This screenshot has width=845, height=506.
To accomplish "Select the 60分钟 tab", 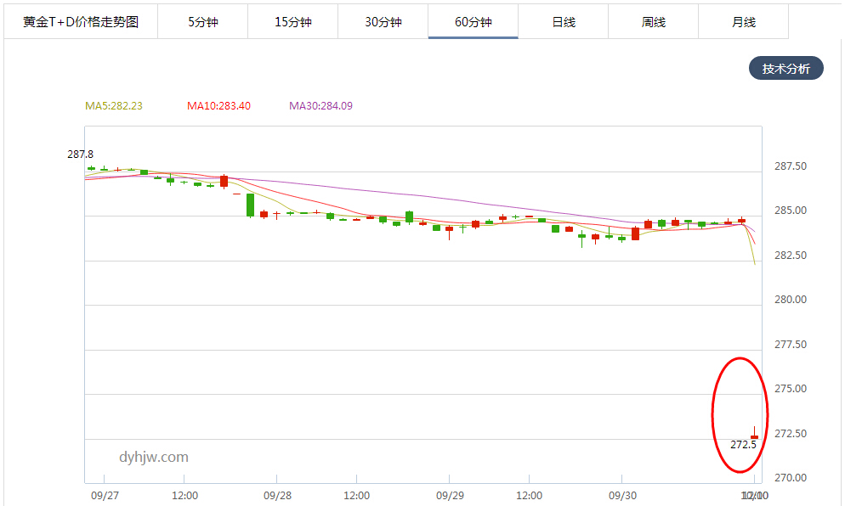I will (x=474, y=21).
